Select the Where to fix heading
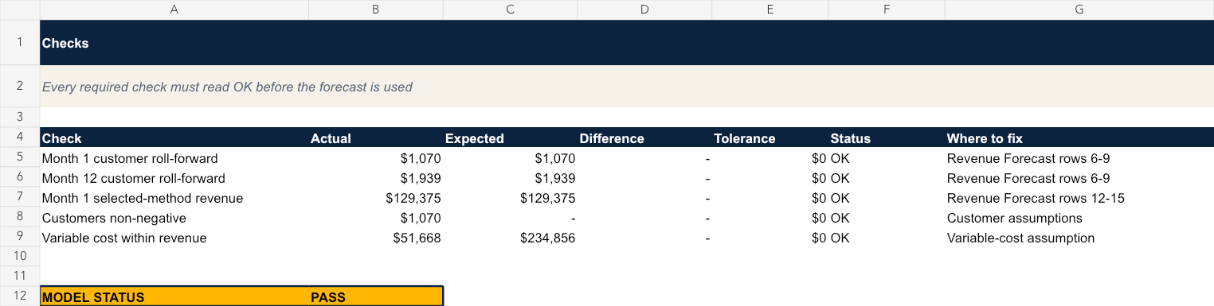Viewport: 1214px width, 306px height. pyautogui.click(x=1079, y=138)
